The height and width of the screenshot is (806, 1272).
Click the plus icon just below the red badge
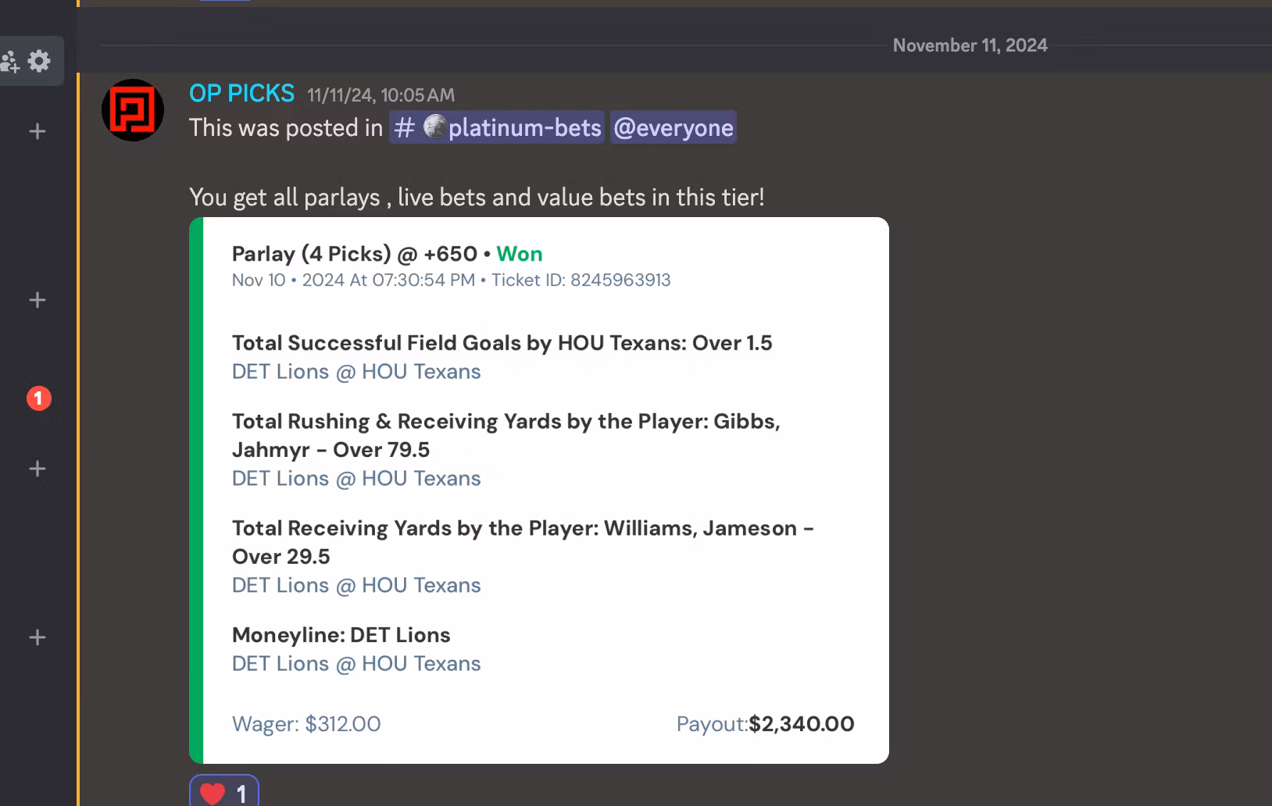click(x=38, y=469)
